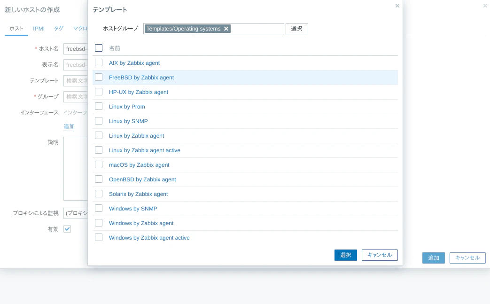The width and height of the screenshot is (490, 304).
Task: Enable the Linux by Zabbix agent checkbox
Action: 99,136
